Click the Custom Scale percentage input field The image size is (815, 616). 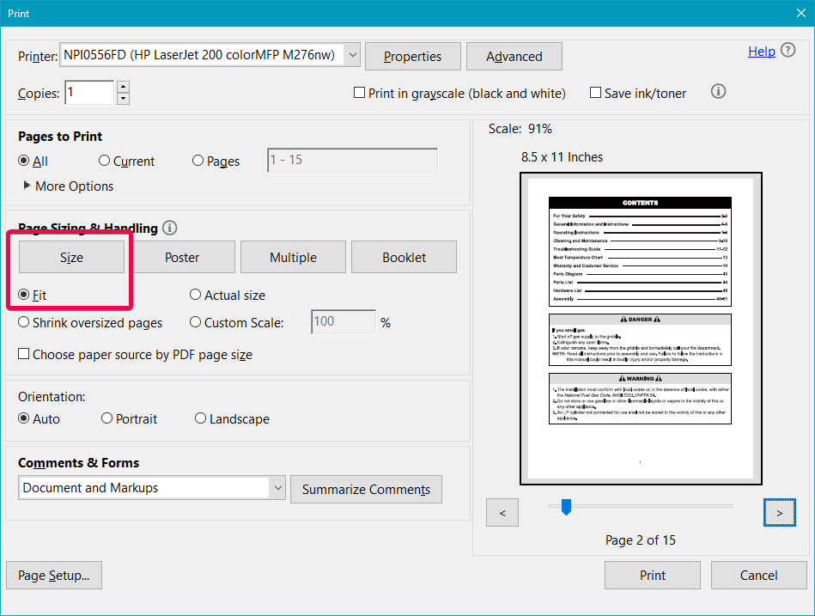[343, 321]
